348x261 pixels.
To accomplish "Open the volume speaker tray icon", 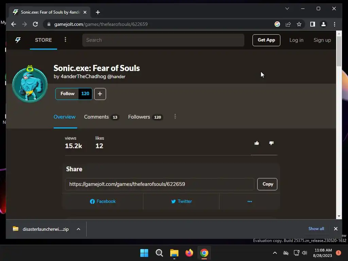I will tap(304, 253).
